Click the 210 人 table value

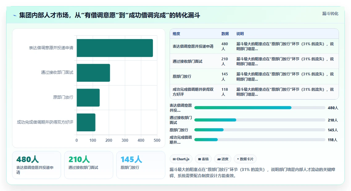click(x=225, y=62)
